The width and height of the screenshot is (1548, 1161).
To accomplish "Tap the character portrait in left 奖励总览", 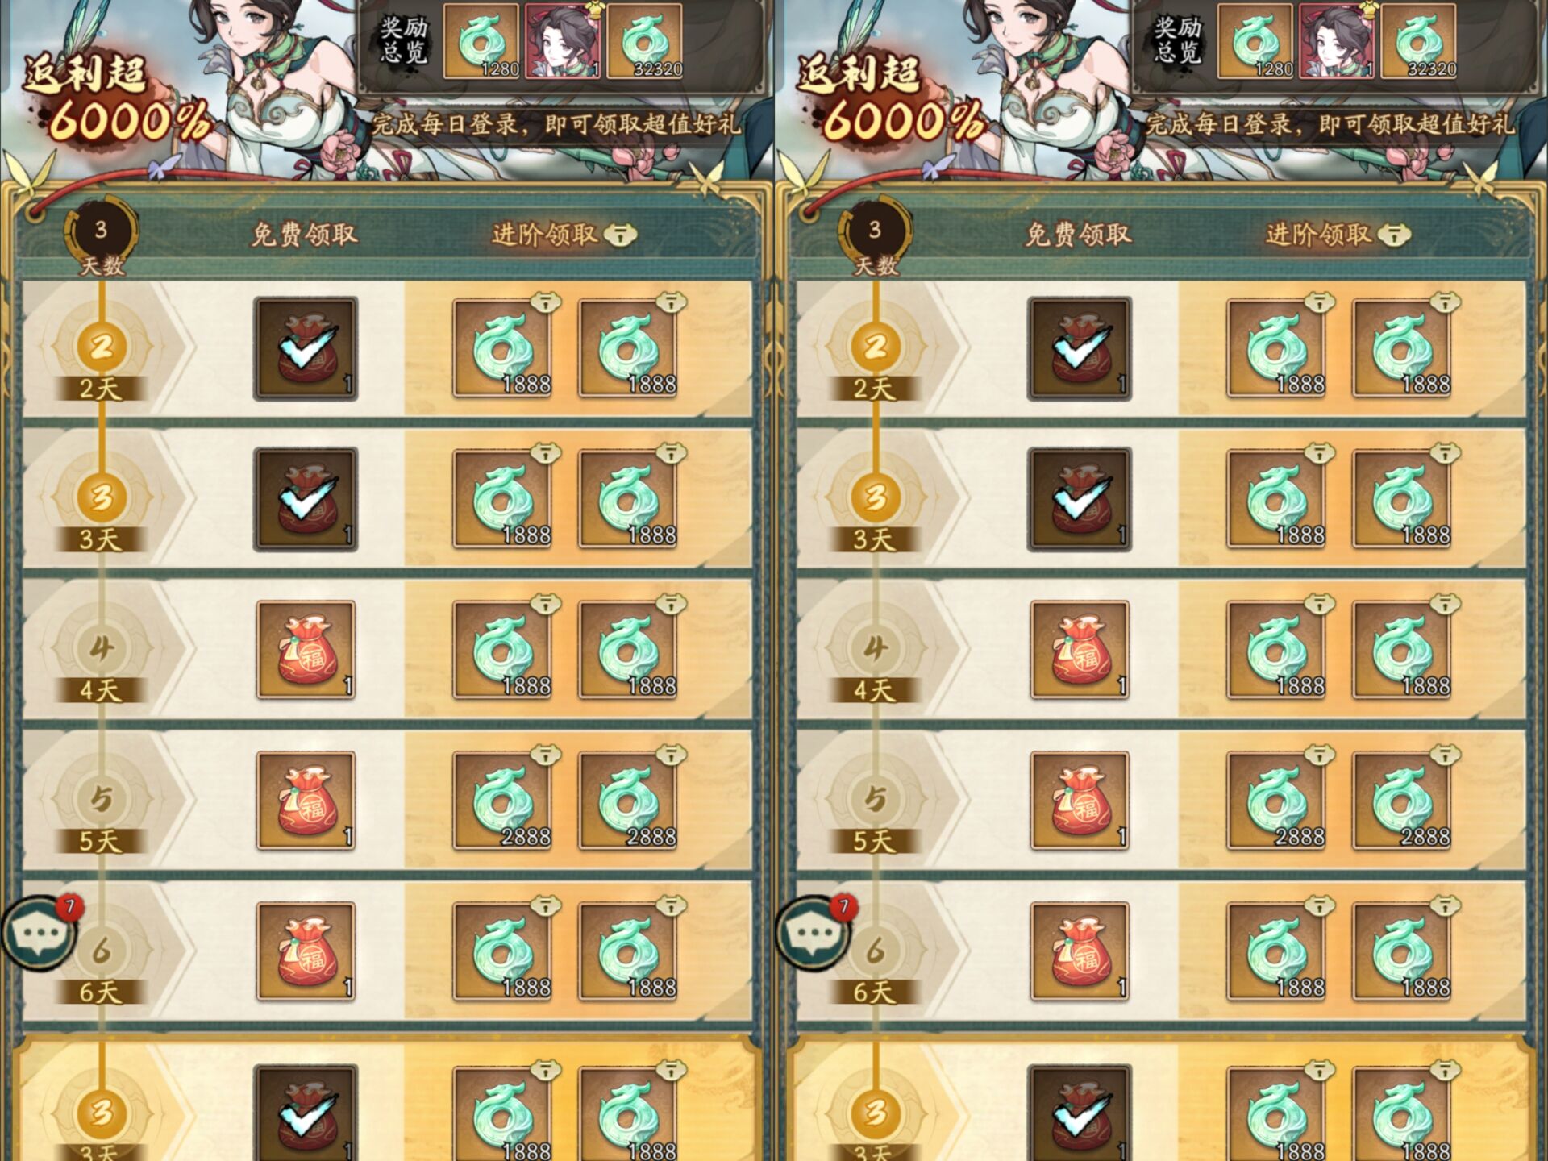I will pyautogui.click(x=562, y=41).
